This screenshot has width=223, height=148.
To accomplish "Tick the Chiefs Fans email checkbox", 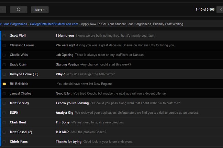I will coord(4,142).
